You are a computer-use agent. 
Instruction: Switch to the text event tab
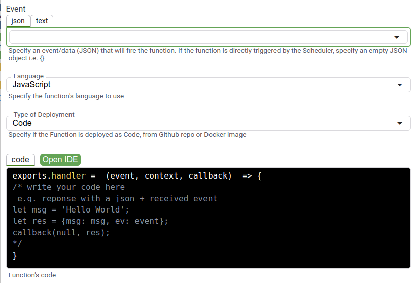coord(42,21)
